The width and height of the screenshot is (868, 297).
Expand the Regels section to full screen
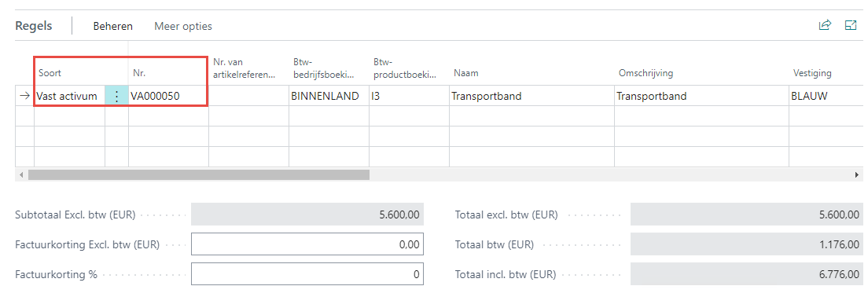click(x=850, y=25)
